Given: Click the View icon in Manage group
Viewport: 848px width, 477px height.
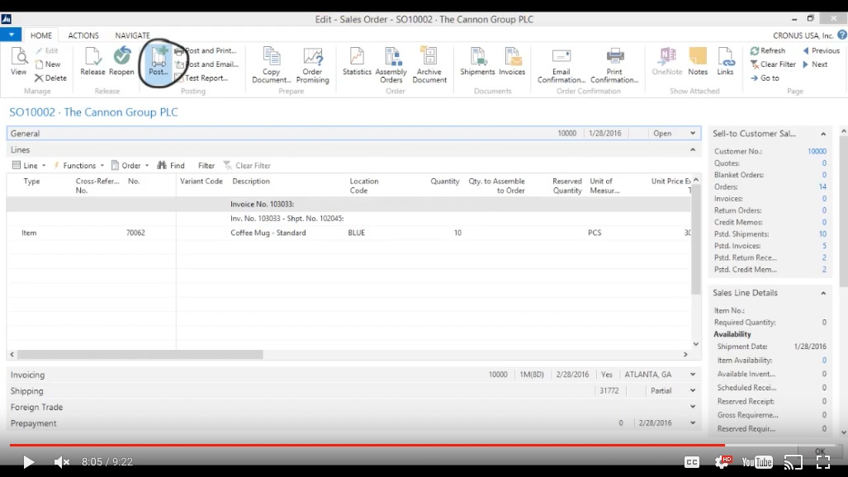Looking at the screenshot, I should (x=18, y=60).
